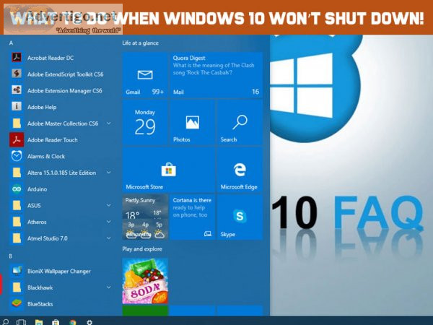Select the 'Arduino' app label
This screenshot has width=433, height=325.
38,189
